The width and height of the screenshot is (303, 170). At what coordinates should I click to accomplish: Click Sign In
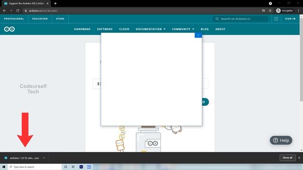(x=290, y=19)
